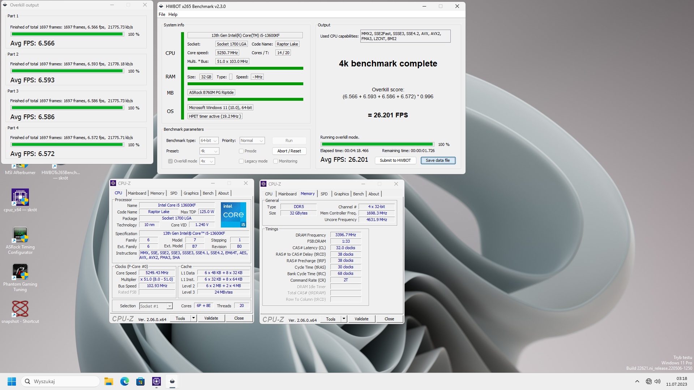Enable Monitoring checkbox
This screenshot has height=390, width=694.
point(275,161)
